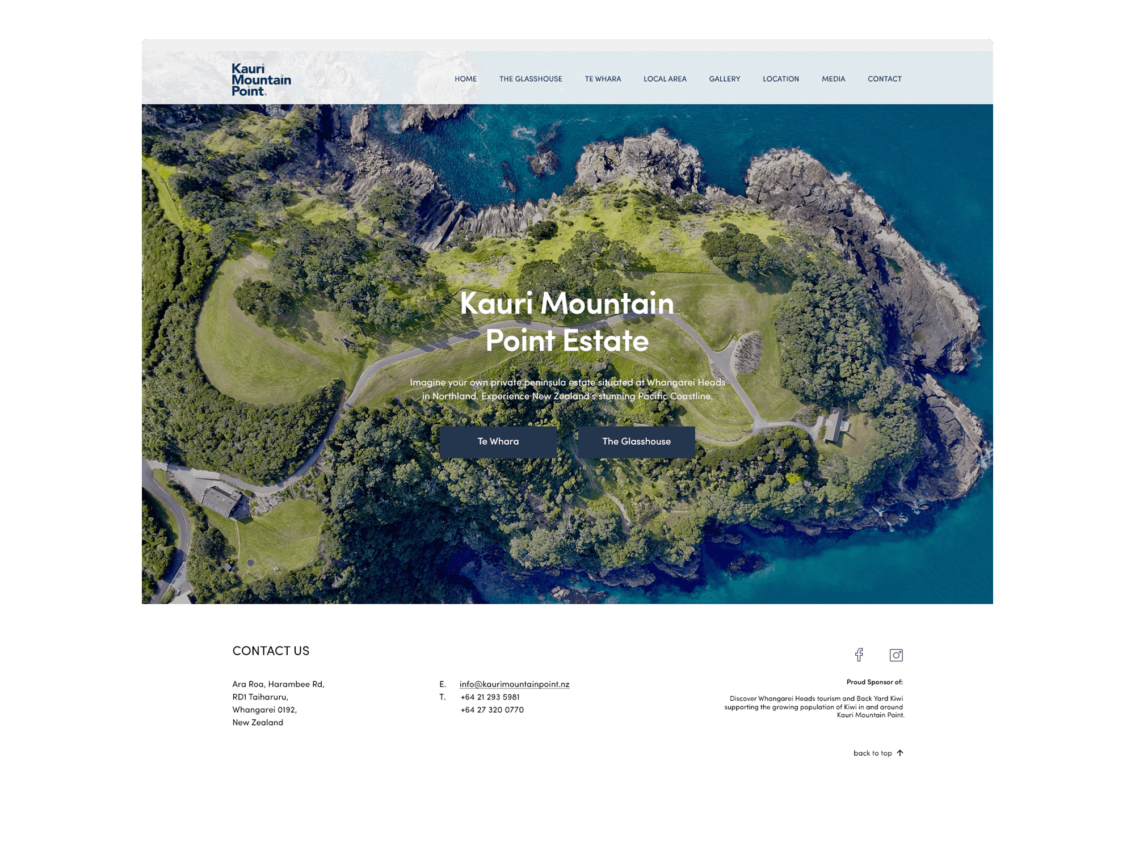This screenshot has width=1135, height=851.
Task: View the GALLERY section
Action: pos(724,79)
